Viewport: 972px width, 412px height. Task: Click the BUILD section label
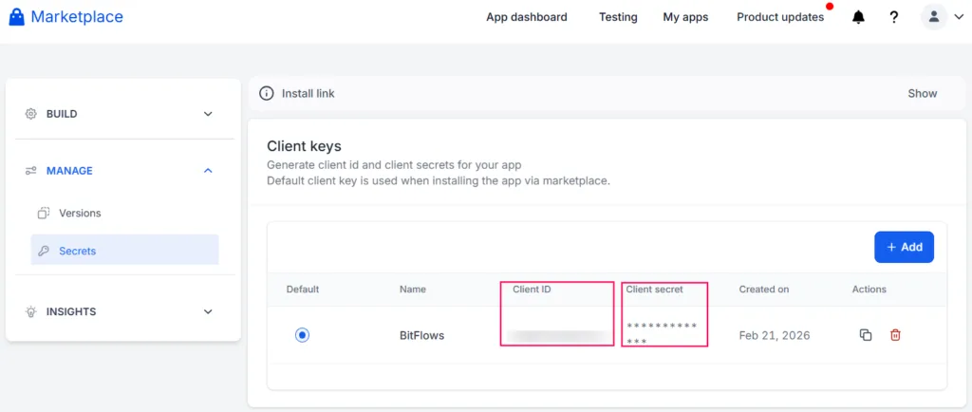tap(62, 114)
